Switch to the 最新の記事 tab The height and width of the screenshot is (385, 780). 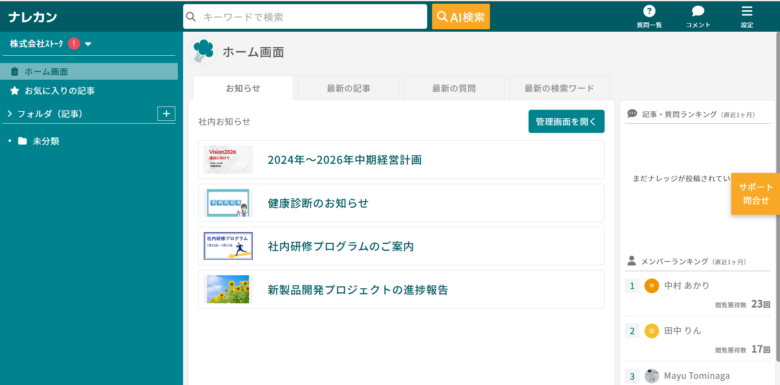point(348,88)
